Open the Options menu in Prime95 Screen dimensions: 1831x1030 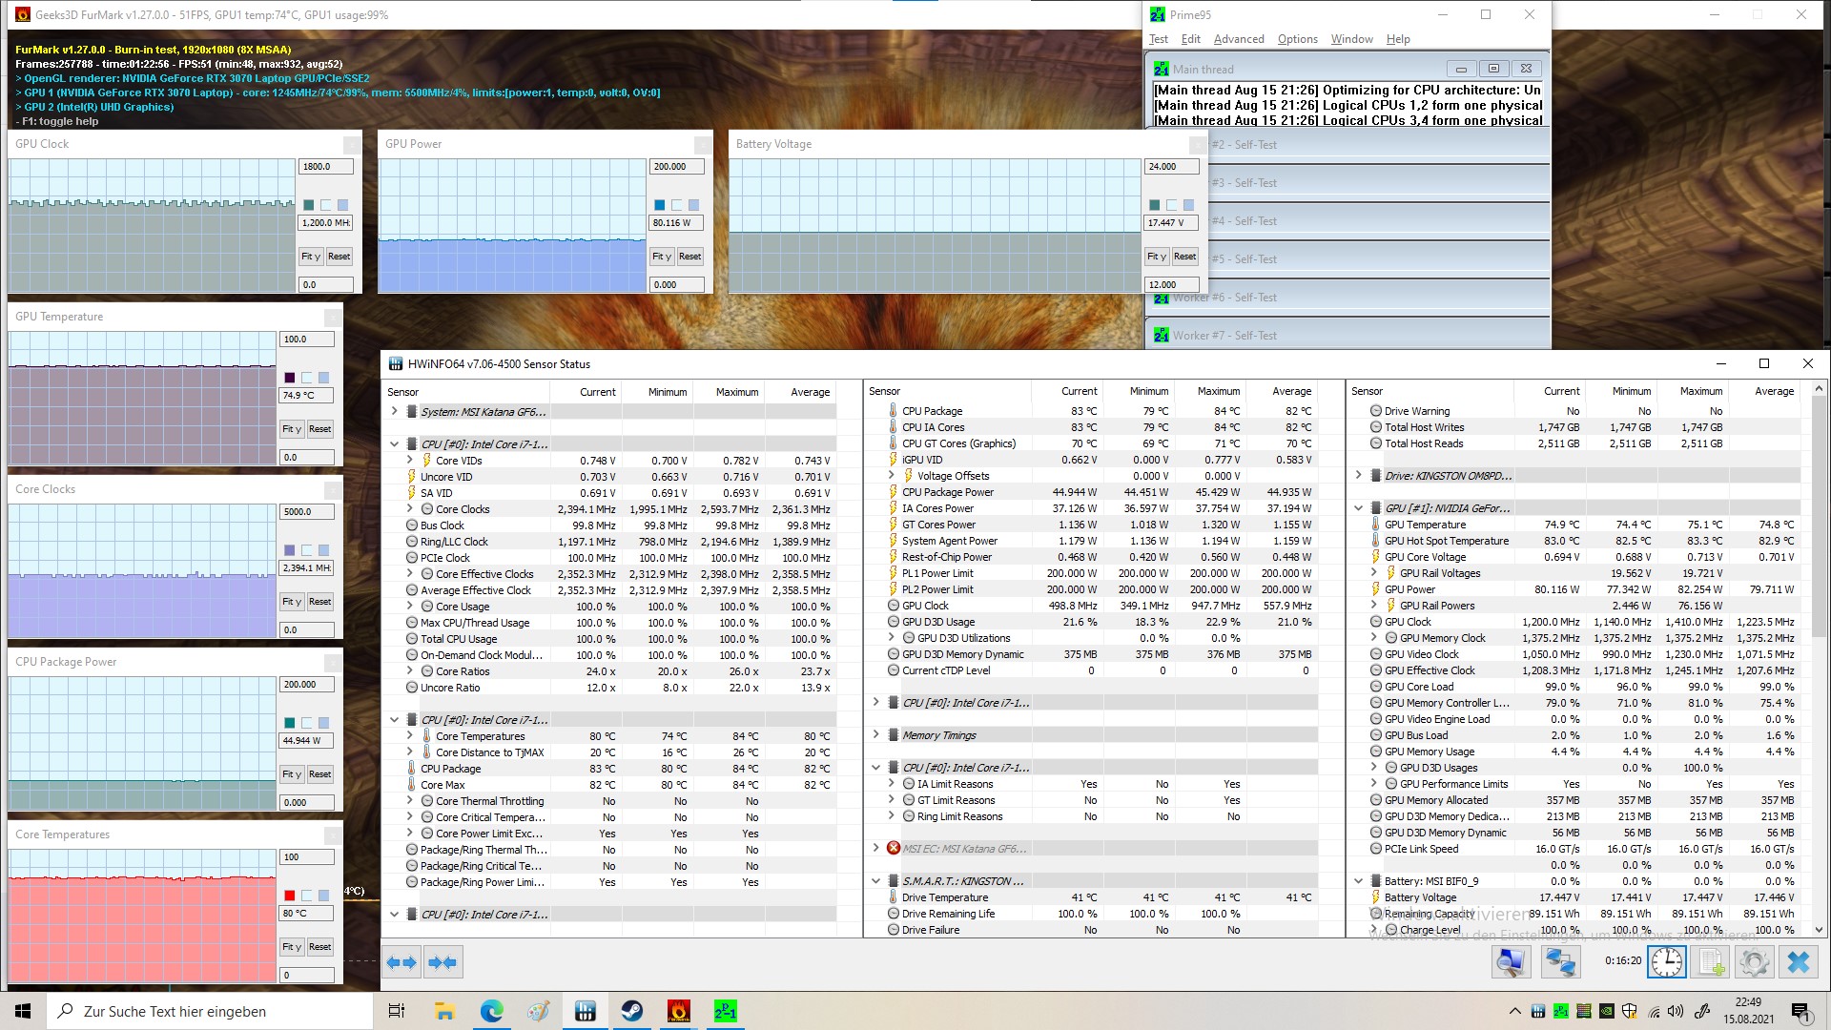click(1297, 39)
